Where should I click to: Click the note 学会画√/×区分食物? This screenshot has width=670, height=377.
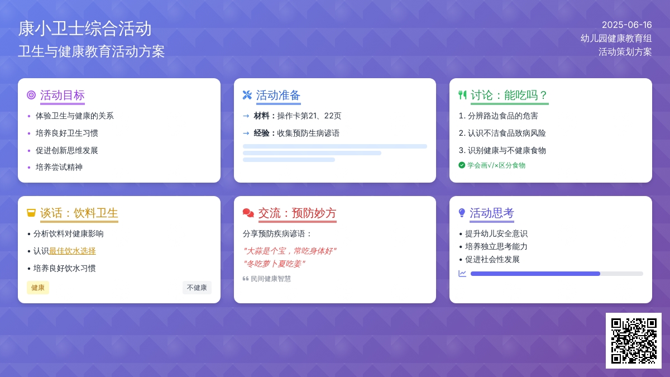tap(496, 165)
